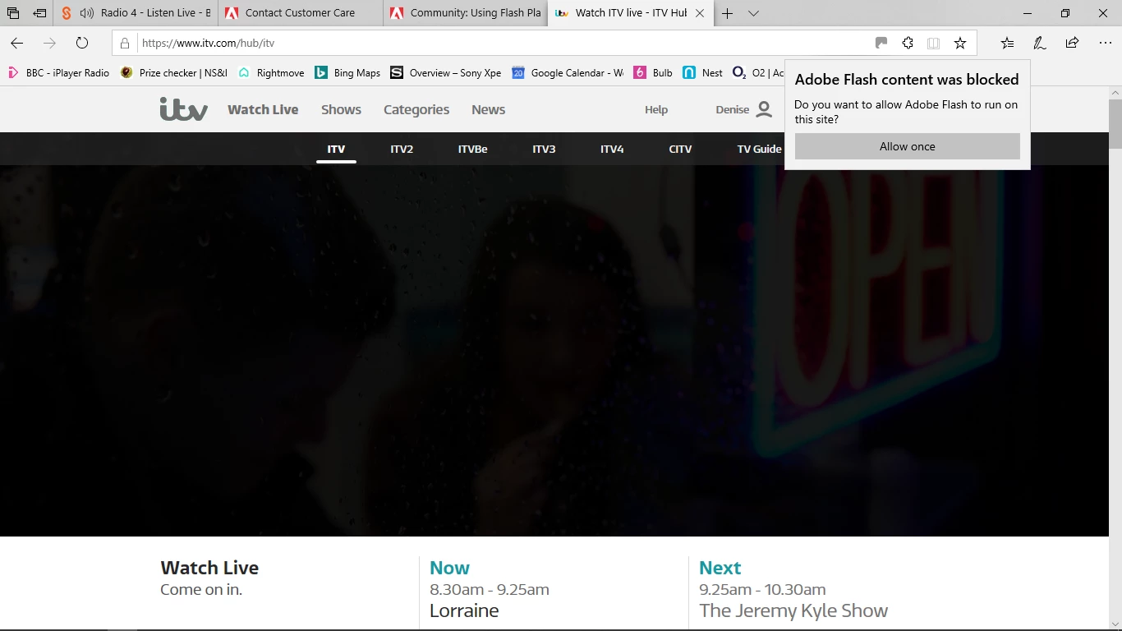The width and height of the screenshot is (1122, 631).
Task: Open Rightmove bookmark
Action: [271, 73]
